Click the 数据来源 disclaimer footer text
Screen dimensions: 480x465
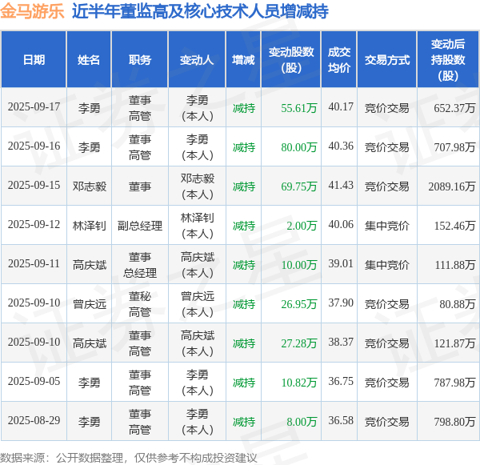(x=128, y=458)
